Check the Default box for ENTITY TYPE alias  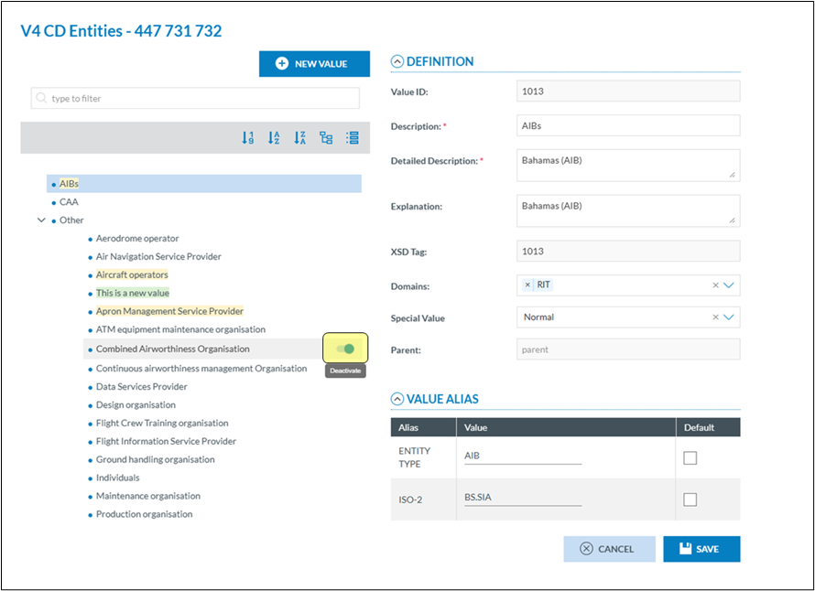click(x=690, y=457)
